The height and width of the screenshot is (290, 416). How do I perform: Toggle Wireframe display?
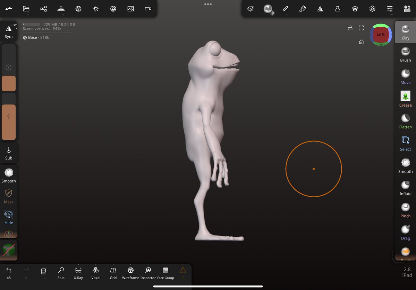coord(130,273)
